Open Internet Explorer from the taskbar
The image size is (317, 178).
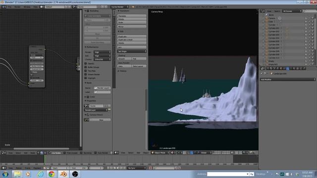click(40, 174)
